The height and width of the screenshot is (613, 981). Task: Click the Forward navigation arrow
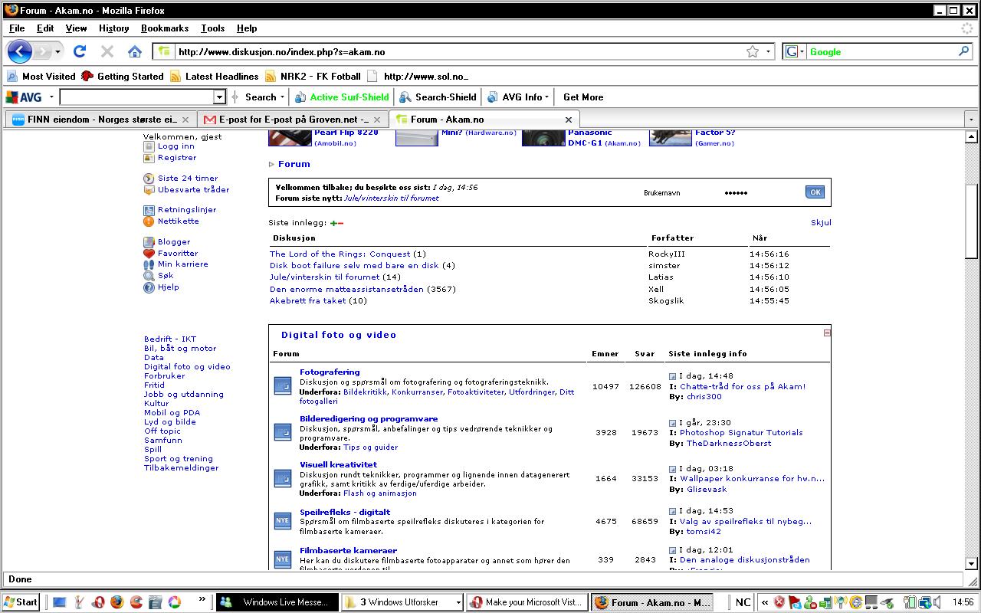coord(43,51)
